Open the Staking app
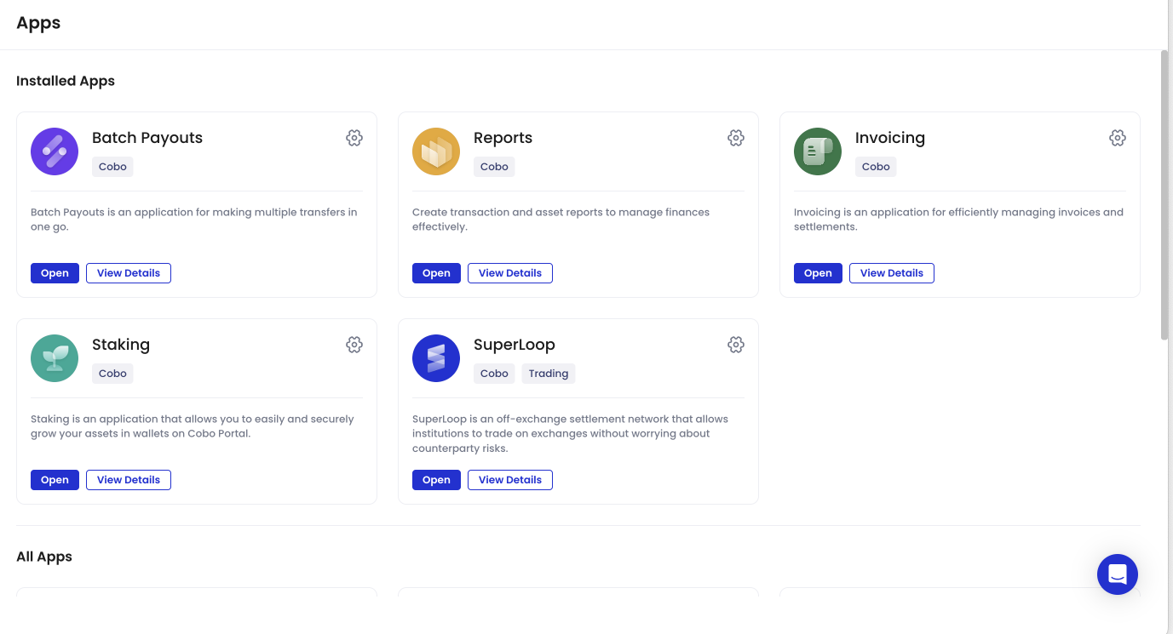The width and height of the screenshot is (1173, 634). click(55, 480)
